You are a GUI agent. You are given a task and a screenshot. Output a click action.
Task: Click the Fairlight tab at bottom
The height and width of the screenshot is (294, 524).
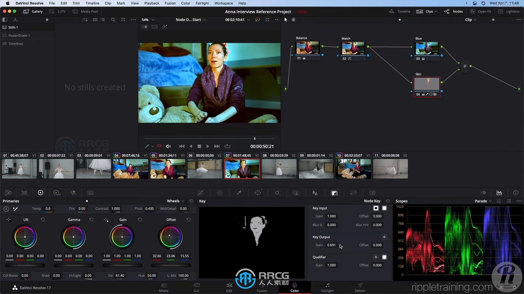point(327,287)
